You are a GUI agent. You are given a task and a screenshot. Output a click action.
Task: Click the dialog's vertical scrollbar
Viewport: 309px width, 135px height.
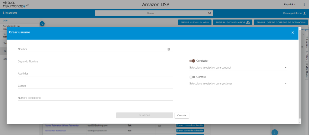(300, 74)
